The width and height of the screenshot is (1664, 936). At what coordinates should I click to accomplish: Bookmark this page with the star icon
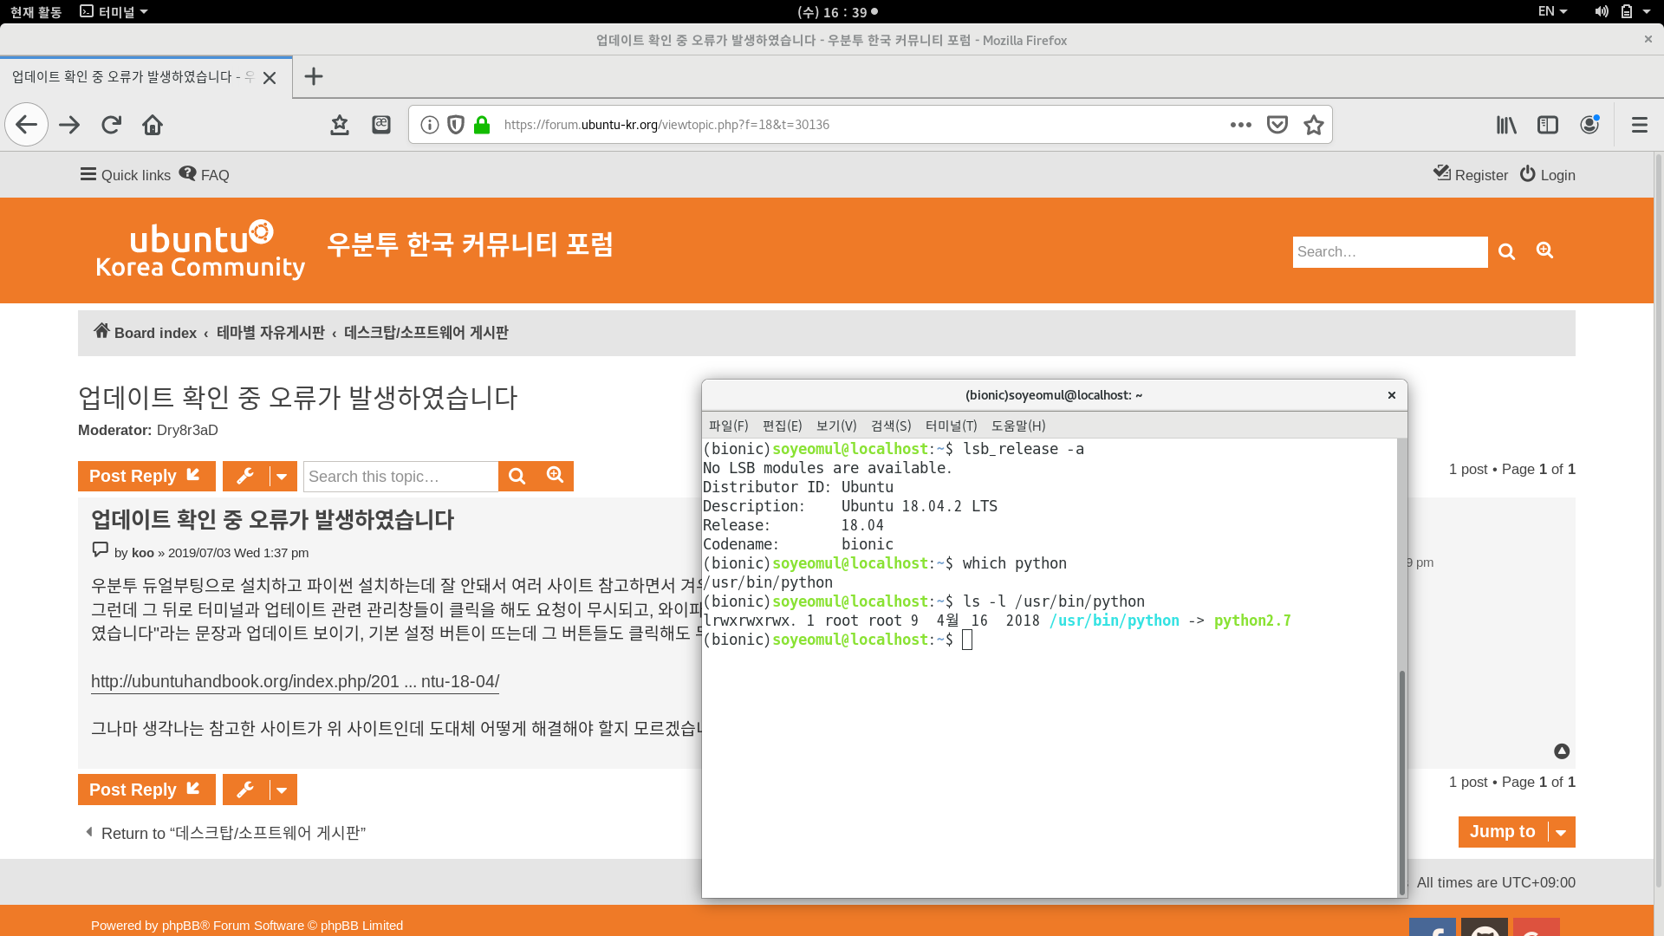(1314, 125)
